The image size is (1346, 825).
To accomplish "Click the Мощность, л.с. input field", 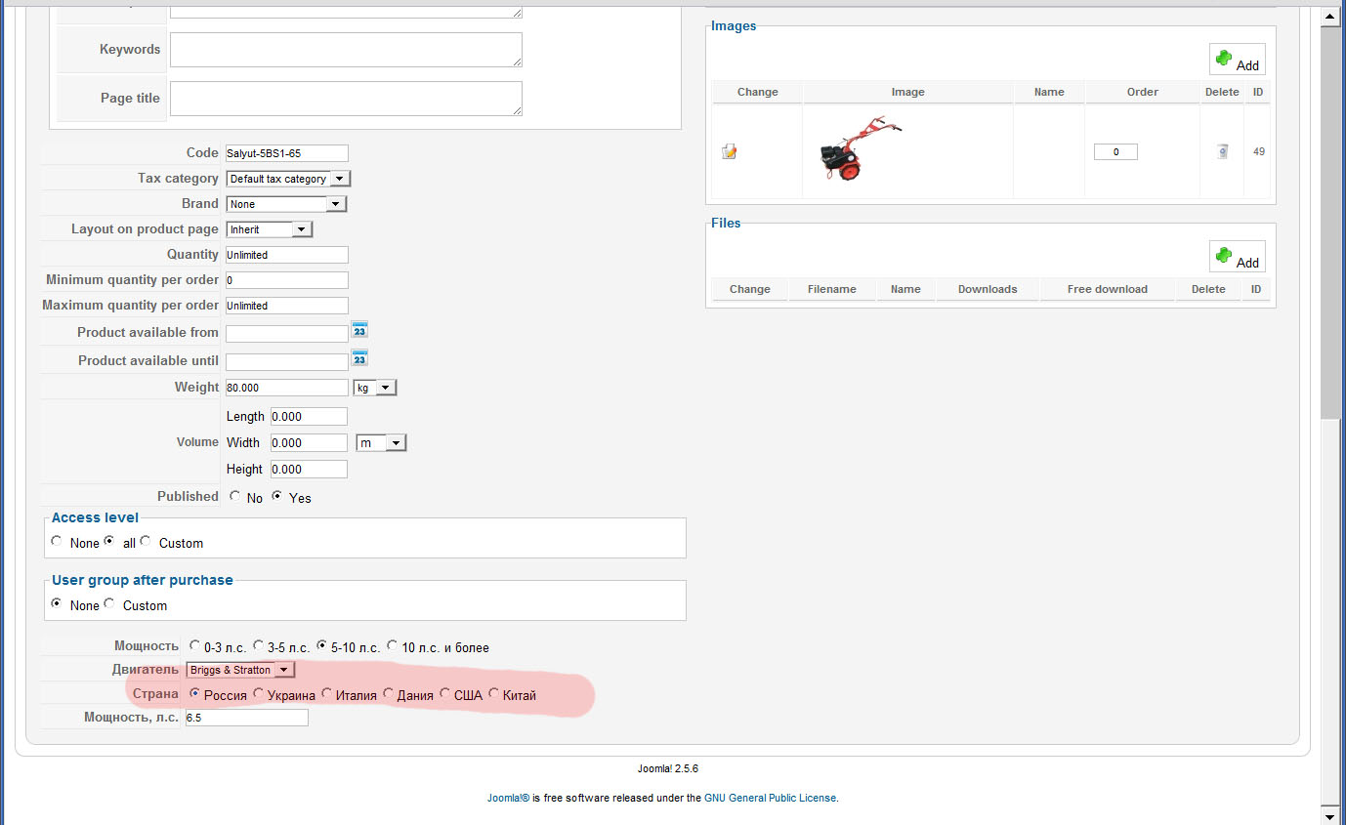I will [246, 718].
